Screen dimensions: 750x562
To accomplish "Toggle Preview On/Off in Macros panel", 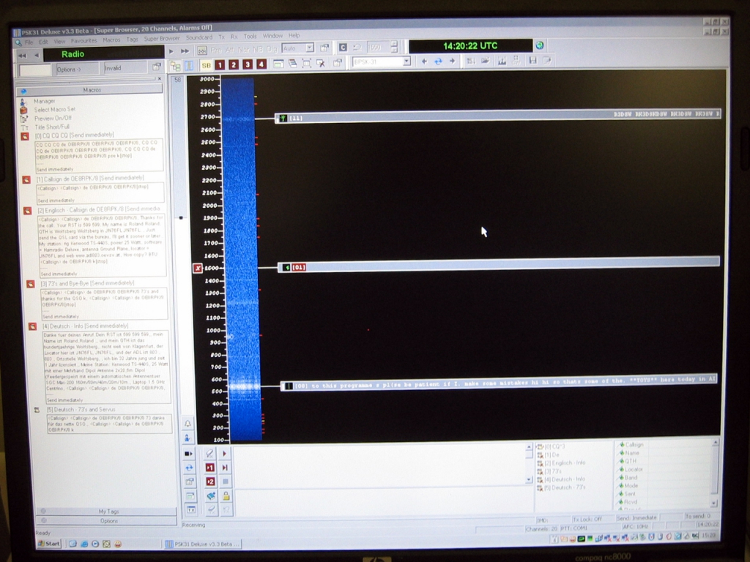I will [x=53, y=118].
